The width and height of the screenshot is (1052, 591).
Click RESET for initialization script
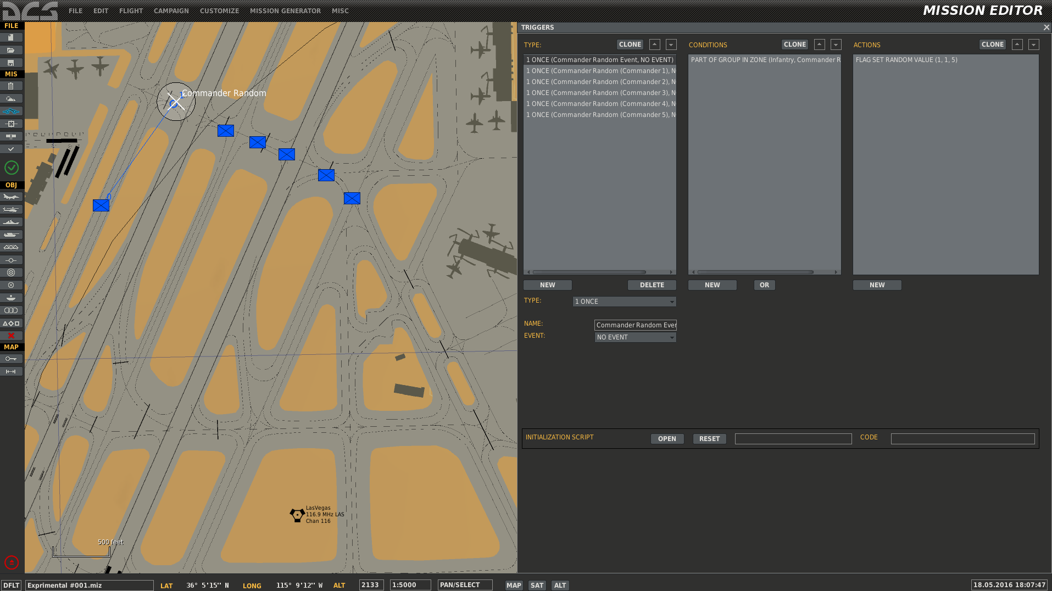pos(710,439)
